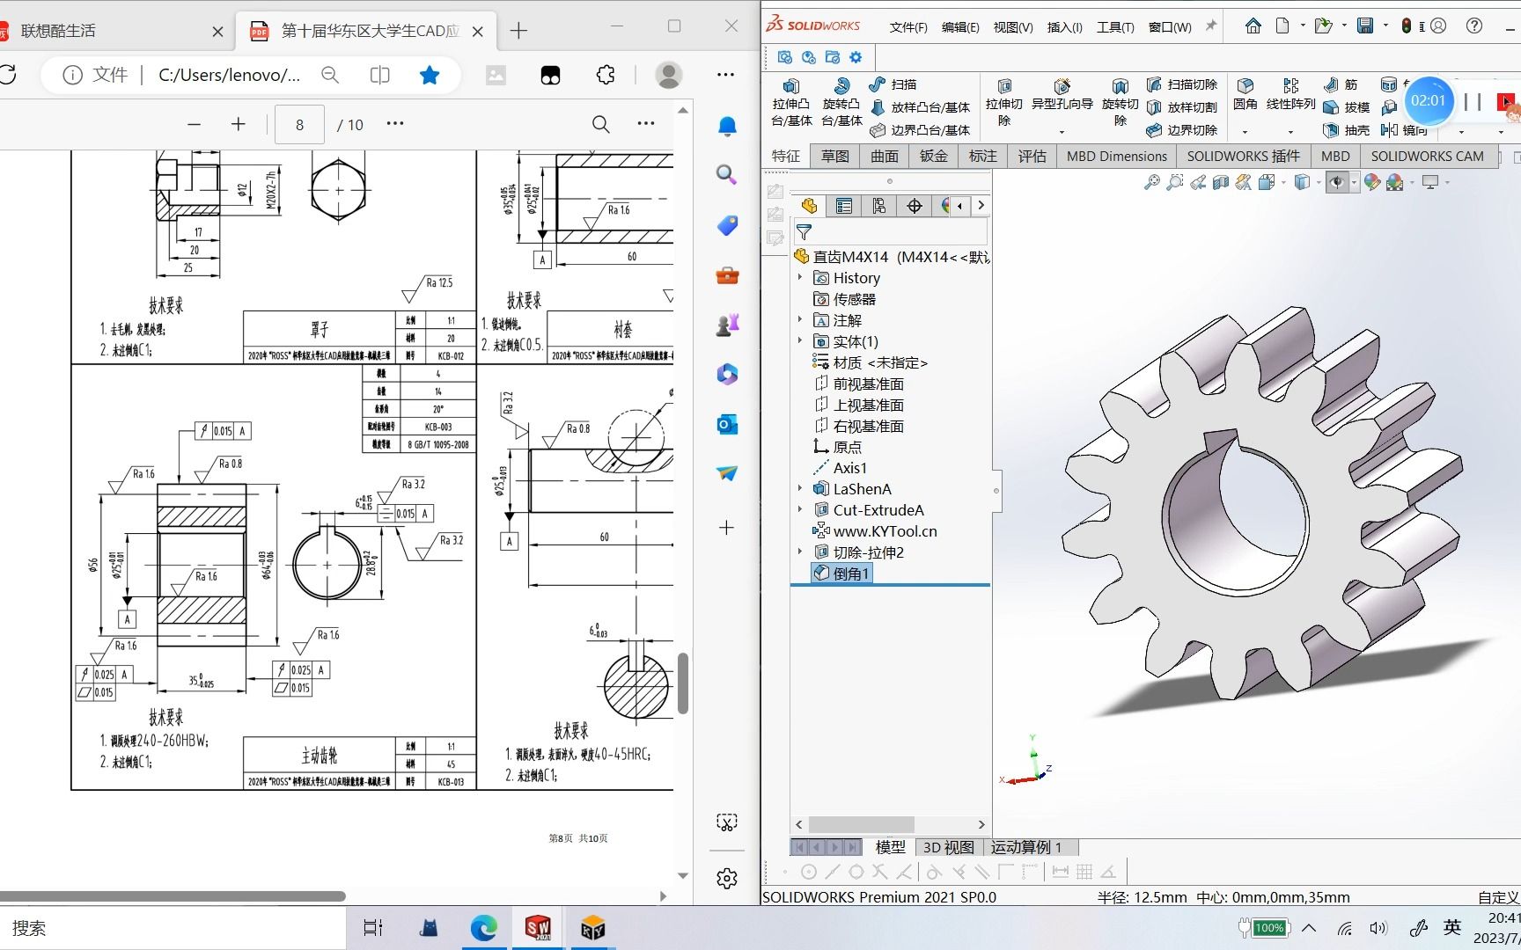
Task: Open the Linear Pattern dropdown arrow
Action: point(1290,132)
